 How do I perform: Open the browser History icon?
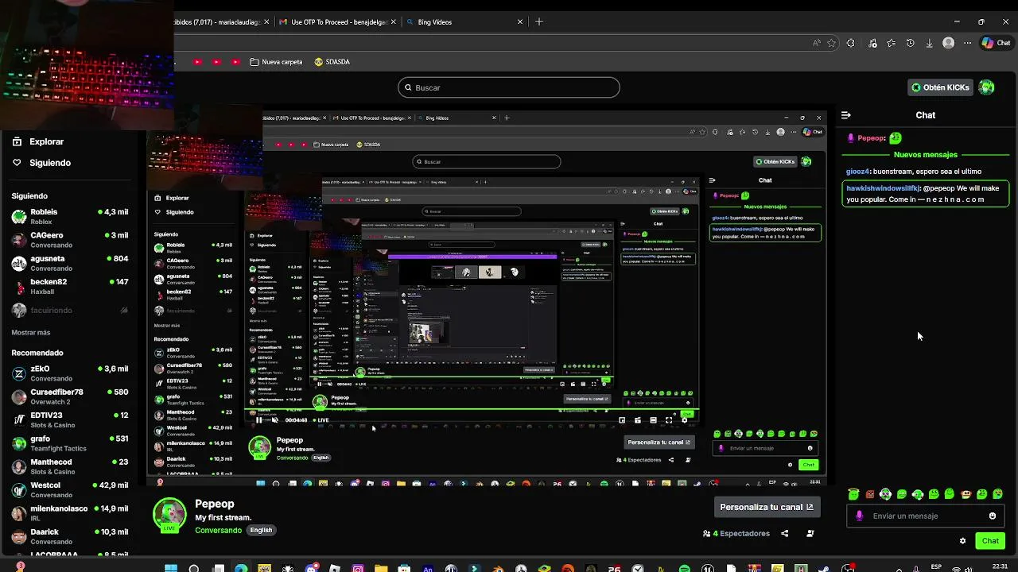(x=910, y=43)
